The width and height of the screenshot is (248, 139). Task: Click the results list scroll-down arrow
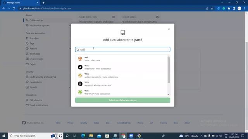[169, 95]
